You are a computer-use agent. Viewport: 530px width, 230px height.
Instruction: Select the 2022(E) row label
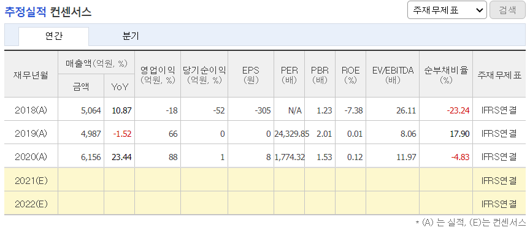tap(31, 204)
